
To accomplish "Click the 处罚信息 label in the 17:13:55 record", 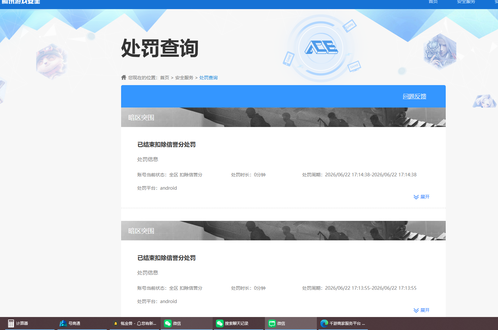I will tap(148, 273).
